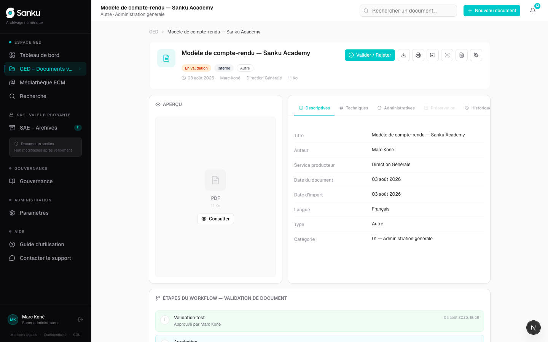548x342 pixels.
Task: Open Confidentialité link
Action: (55, 335)
